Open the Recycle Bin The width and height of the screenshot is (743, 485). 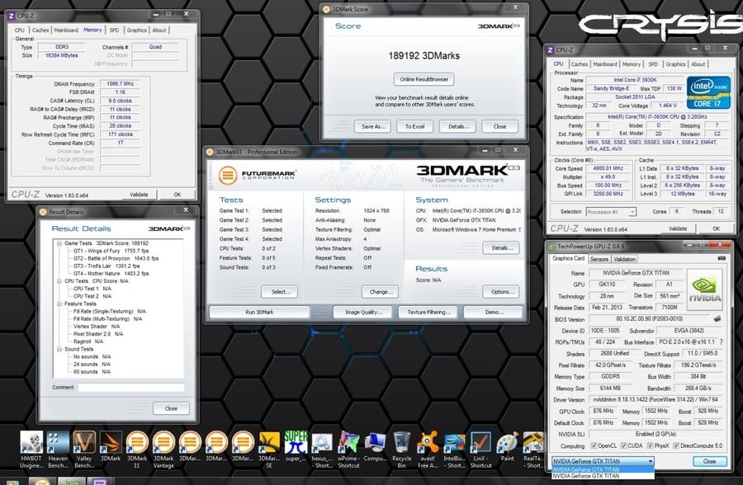[x=402, y=449]
